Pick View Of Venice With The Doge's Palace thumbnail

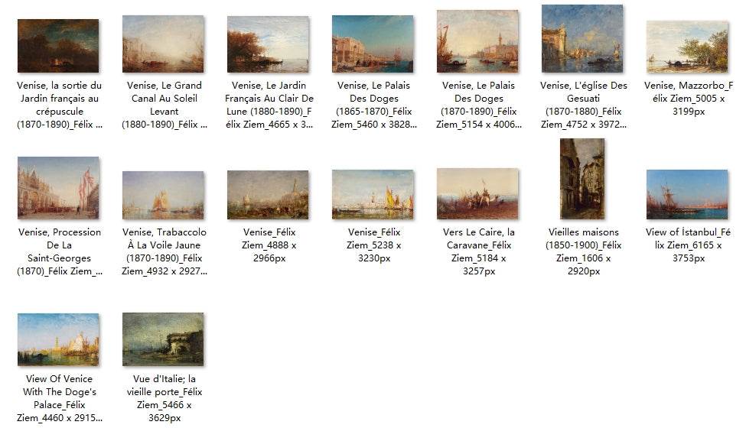pyautogui.click(x=58, y=339)
